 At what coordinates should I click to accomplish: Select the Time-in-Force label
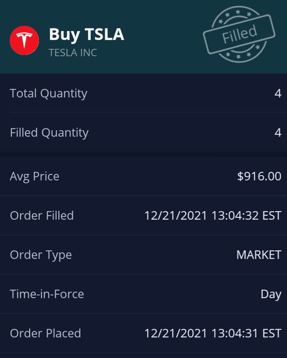[x=47, y=294]
